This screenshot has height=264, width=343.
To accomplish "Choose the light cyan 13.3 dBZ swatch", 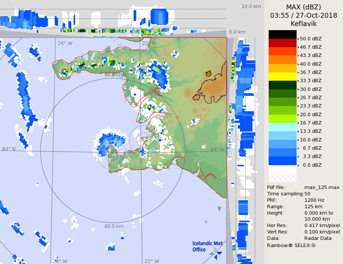I will 283,127.
